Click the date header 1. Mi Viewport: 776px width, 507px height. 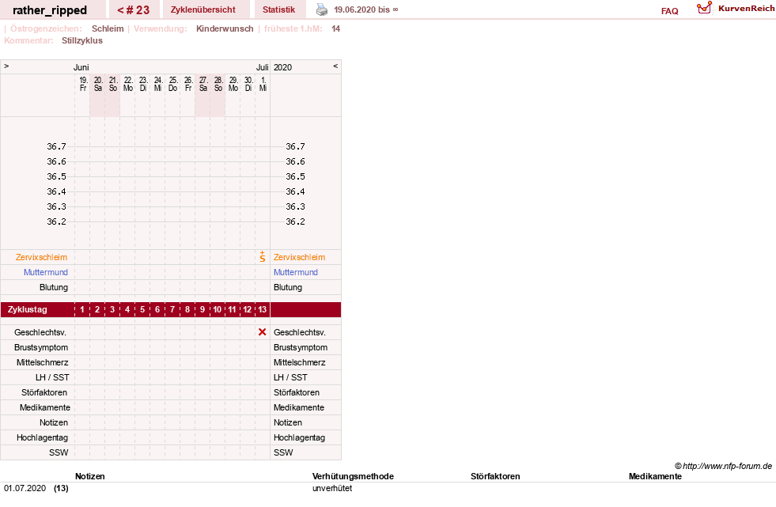point(263,84)
